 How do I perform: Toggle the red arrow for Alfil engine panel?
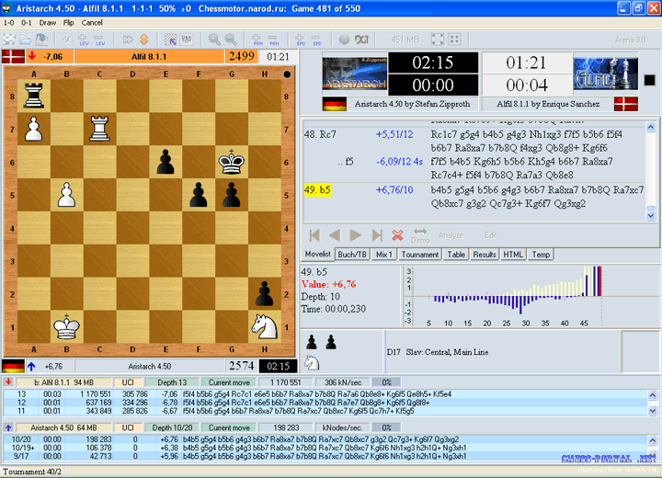(8, 381)
